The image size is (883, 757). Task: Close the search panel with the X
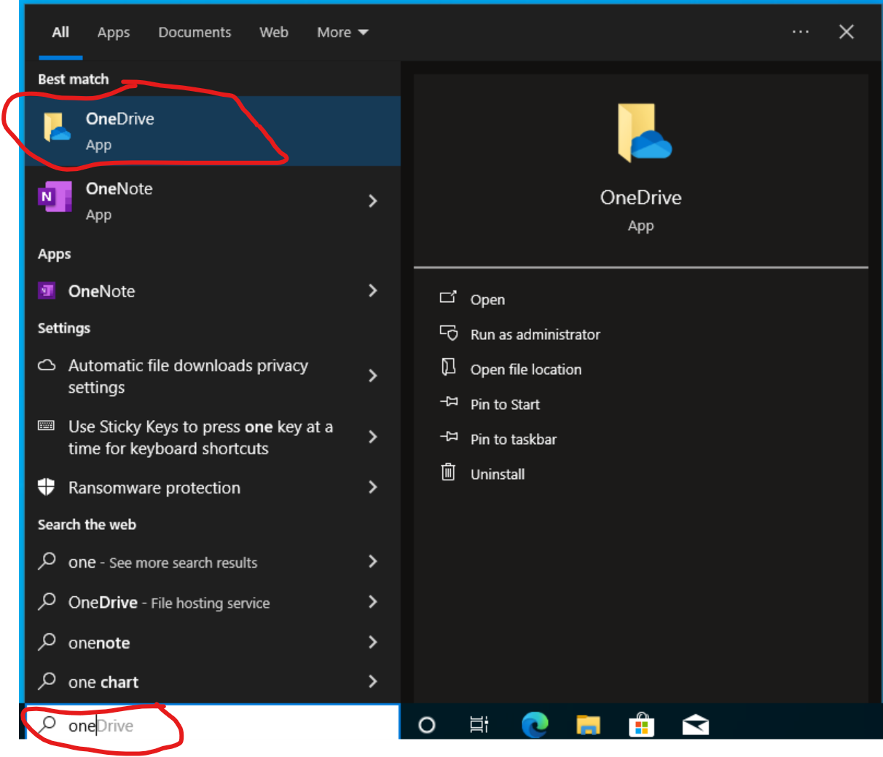click(847, 32)
